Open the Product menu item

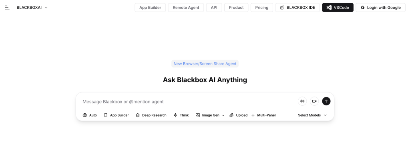[236, 8]
